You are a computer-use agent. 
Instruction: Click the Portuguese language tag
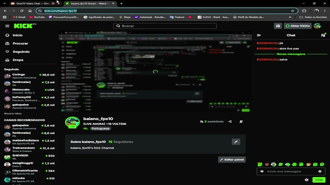(x=101, y=128)
